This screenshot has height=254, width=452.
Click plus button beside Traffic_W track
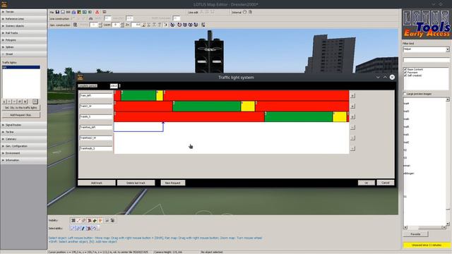[x=352, y=107]
